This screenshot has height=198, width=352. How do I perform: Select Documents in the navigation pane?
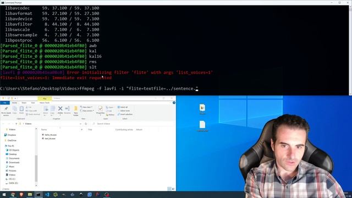point(13,158)
